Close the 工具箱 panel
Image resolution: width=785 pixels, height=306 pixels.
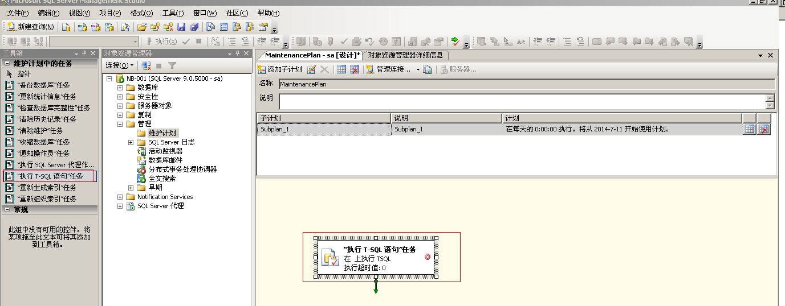[x=92, y=53]
